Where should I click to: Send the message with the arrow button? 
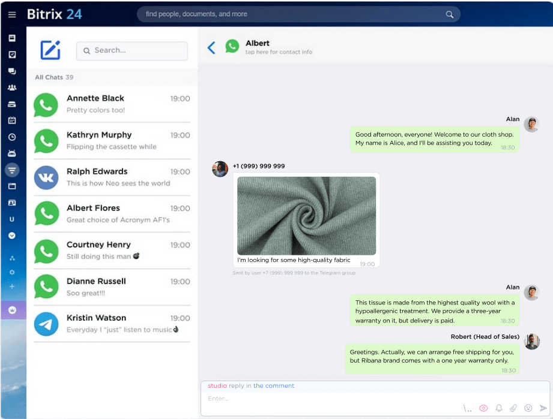[543, 408]
